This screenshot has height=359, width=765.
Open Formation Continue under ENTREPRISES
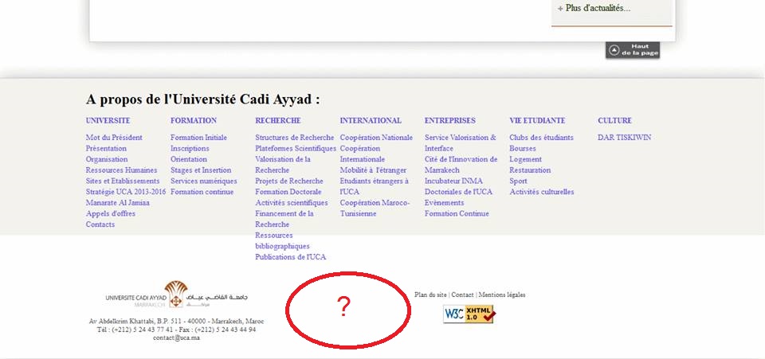(457, 213)
